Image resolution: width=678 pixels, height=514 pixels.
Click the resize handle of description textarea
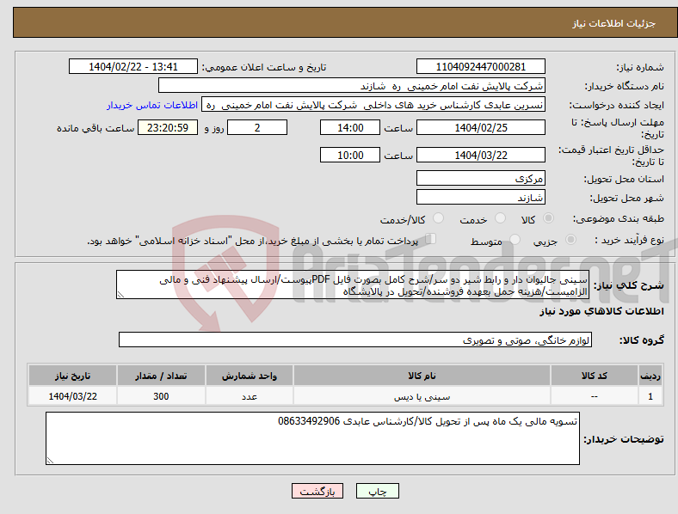coord(120,295)
